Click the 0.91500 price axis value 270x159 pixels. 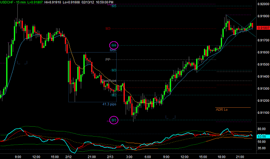pos(264,64)
